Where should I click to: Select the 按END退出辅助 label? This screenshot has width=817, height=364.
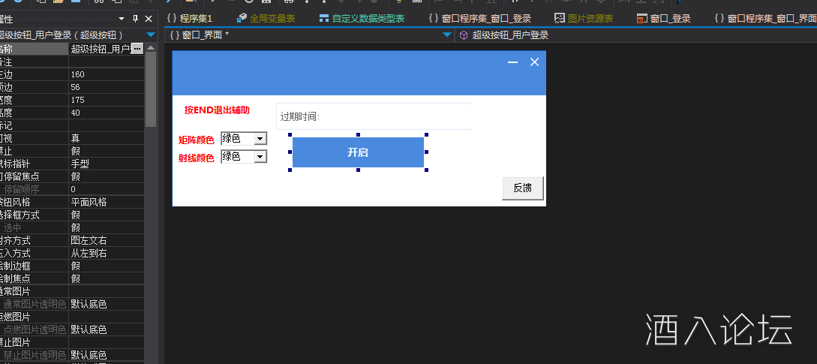click(x=217, y=110)
